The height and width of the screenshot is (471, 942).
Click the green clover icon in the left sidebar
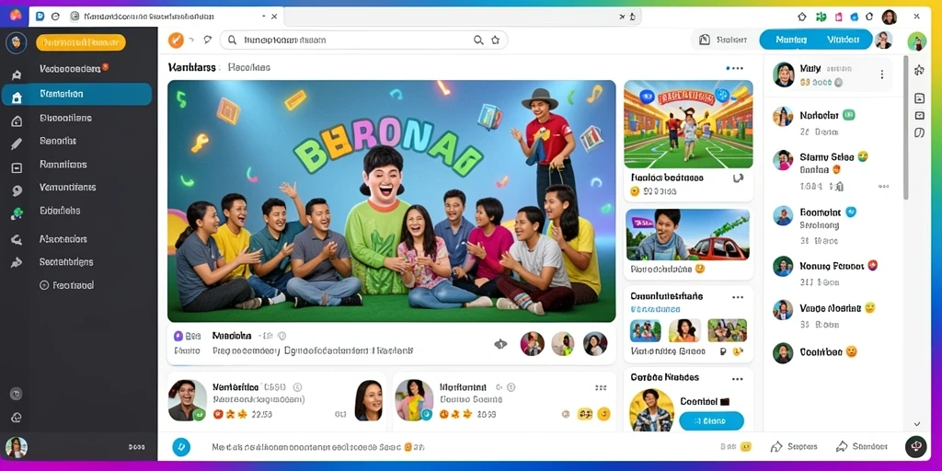pos(17,213)
